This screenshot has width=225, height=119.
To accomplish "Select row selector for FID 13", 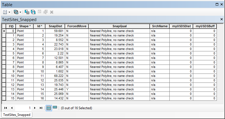I will tap(4, 89).
